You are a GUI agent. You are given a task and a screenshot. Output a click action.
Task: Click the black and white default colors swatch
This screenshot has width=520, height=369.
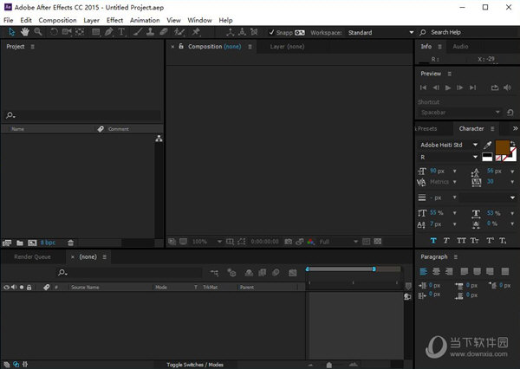(487, 157)
